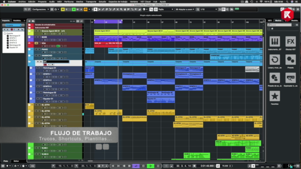
Task: Open the color tool dropdown arrow
Action: [147, 9]
